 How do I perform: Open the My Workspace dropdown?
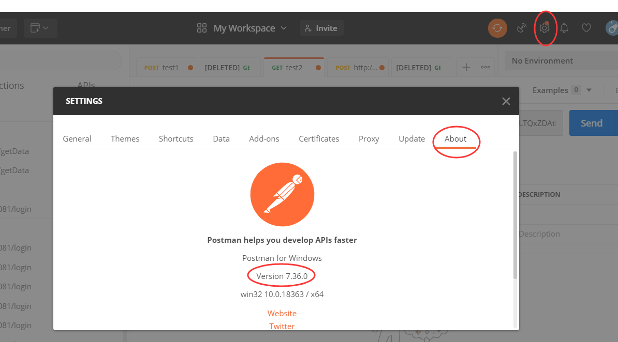point(242,28)
